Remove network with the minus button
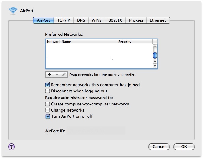This screenshot has height=159, width=203. (56, 75)
